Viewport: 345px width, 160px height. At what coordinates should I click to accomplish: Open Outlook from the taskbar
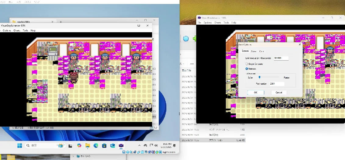[113, 145]
